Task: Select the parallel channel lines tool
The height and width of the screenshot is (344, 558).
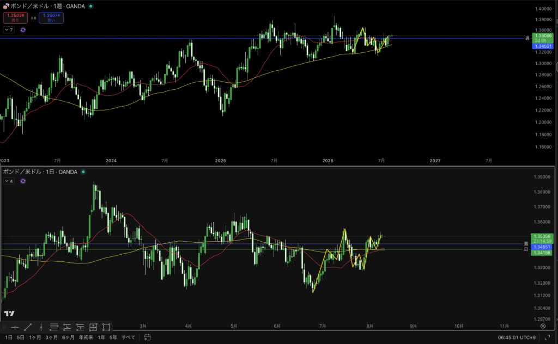Action: [x=54, y=327]
